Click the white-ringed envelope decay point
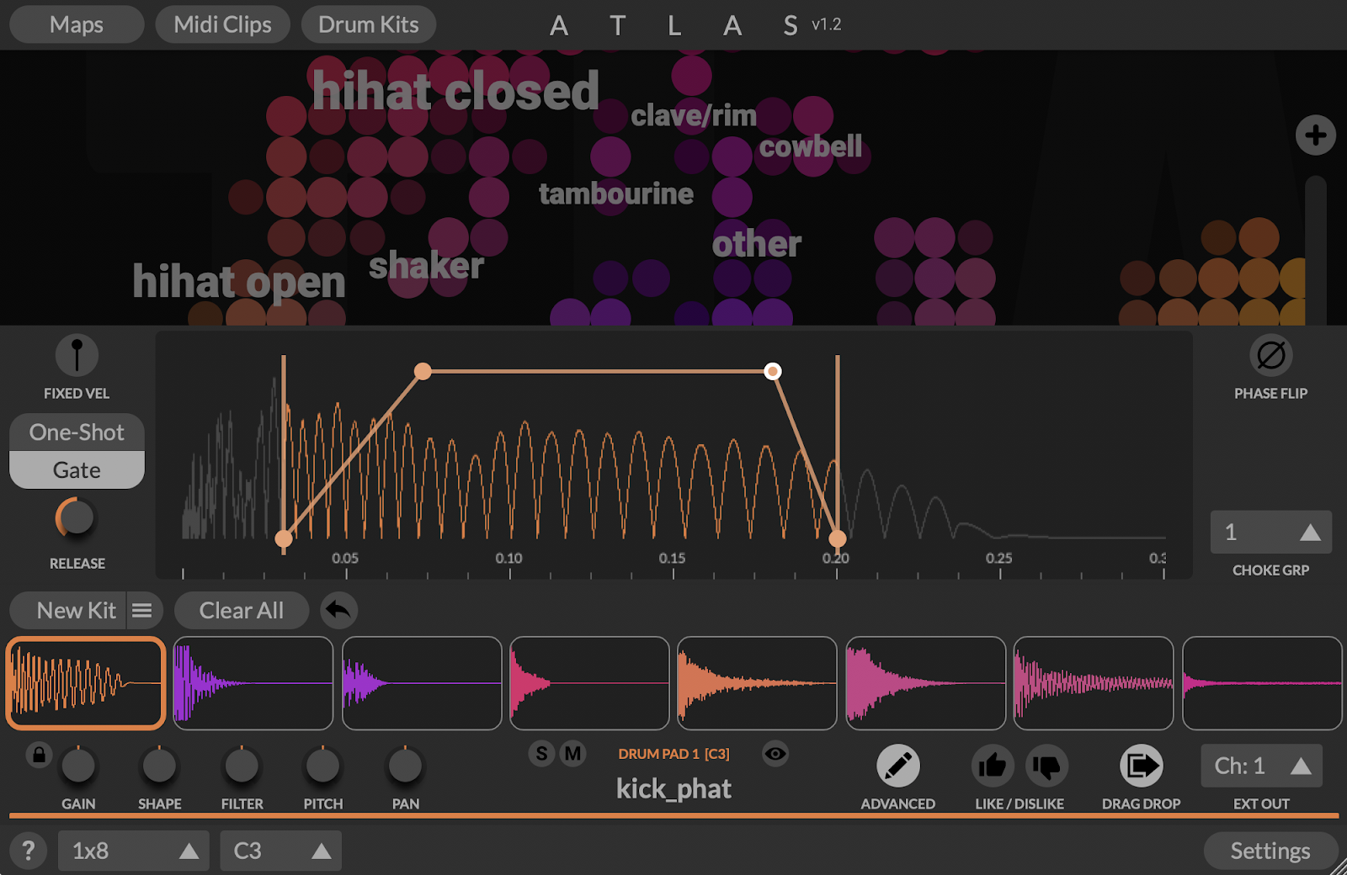The height and width of the screenshot is (875, 1347). [x=772, y=371]
